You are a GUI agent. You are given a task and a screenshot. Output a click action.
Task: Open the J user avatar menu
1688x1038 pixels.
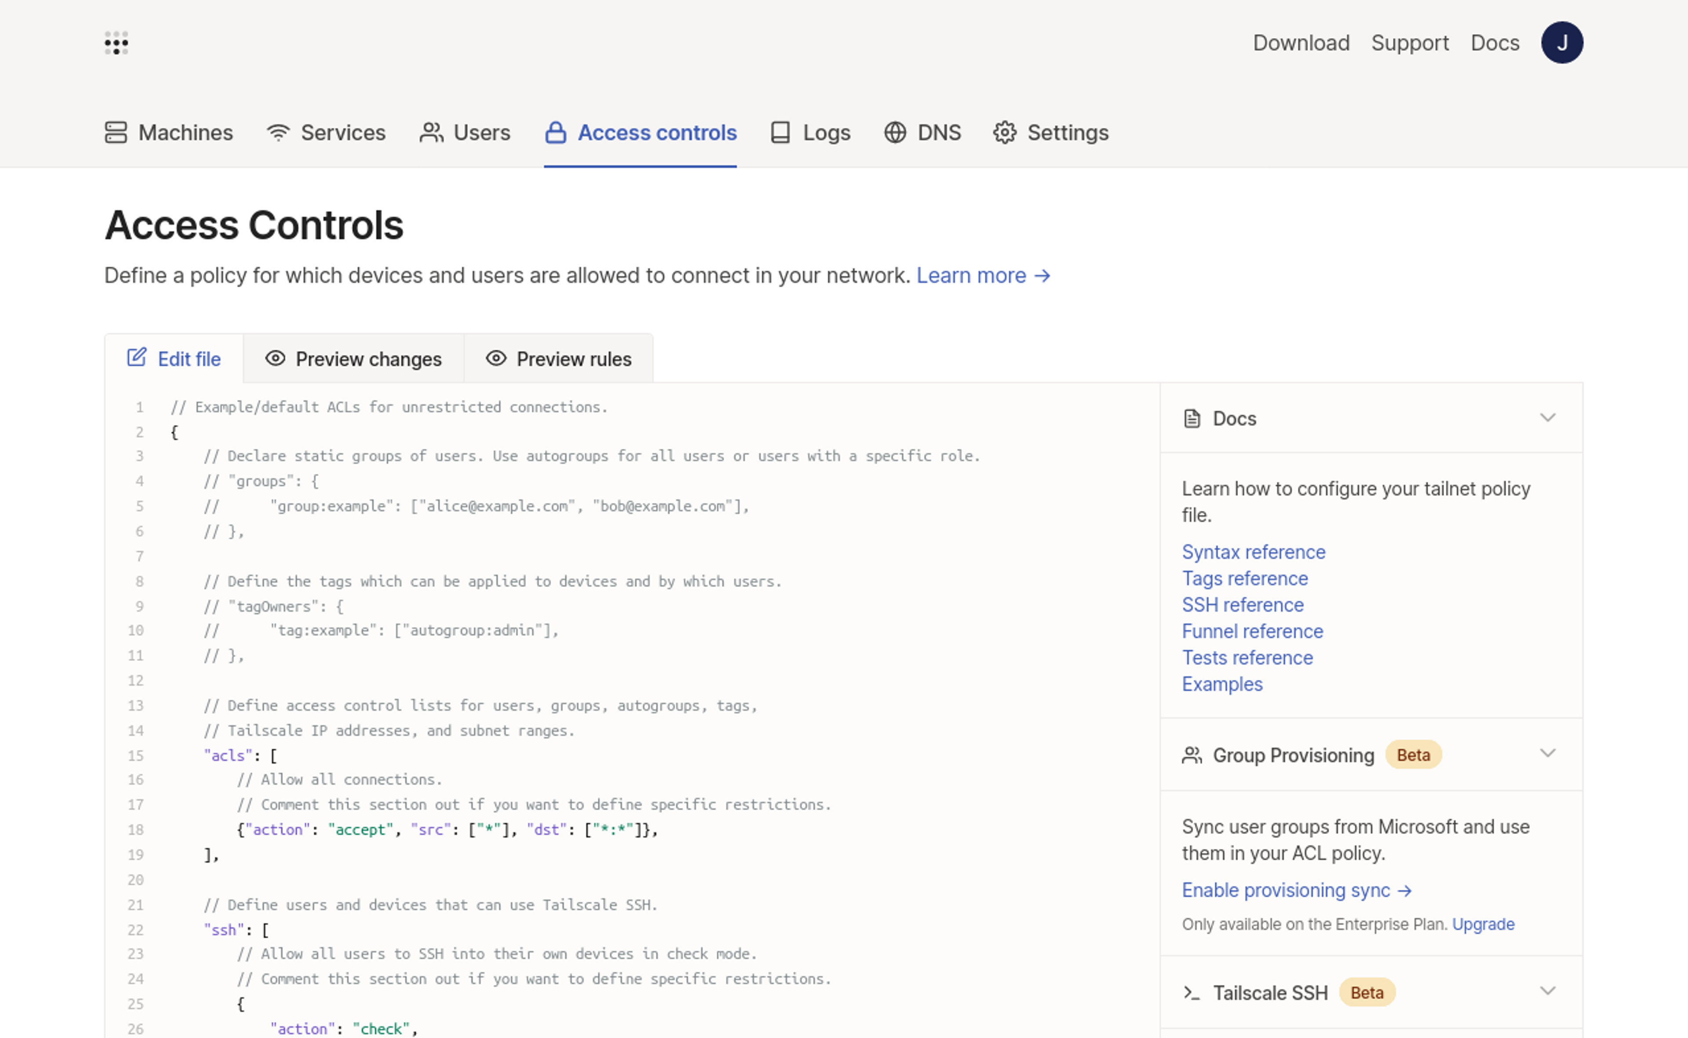point(1562,43)
